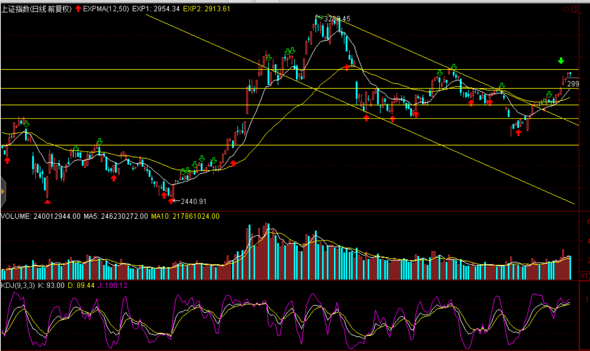This screenshot has height=351, width=590.
Task: Click the J: 100.12 magenta value
Action: (x=112, y=286)
